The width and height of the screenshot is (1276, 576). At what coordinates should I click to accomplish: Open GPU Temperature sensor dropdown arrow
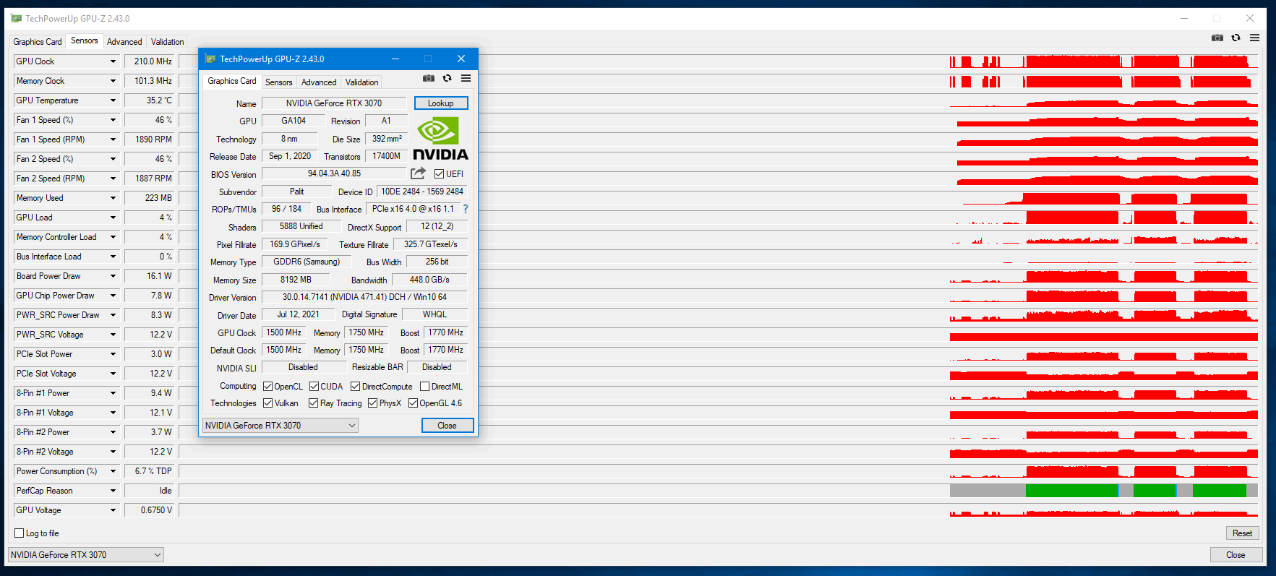click(x=113, y=100)
